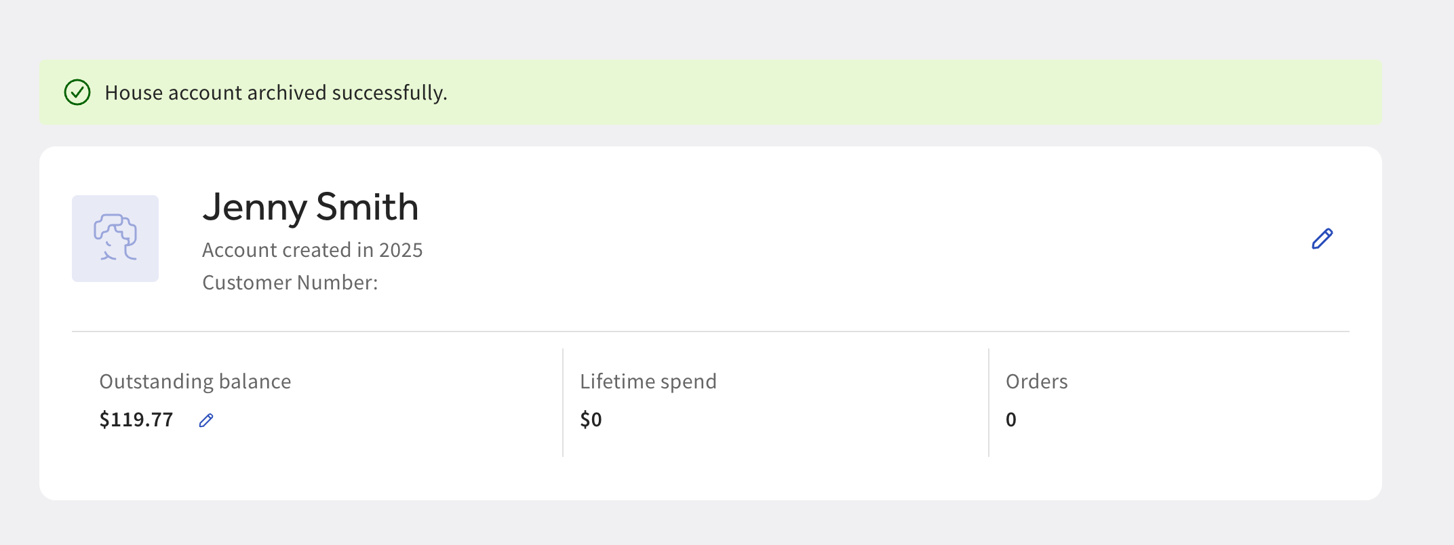Click the vertical divider left of Orders
The width and height of the screenshot is (1454, 545).
pyautogui.click(x=989, y=402)
